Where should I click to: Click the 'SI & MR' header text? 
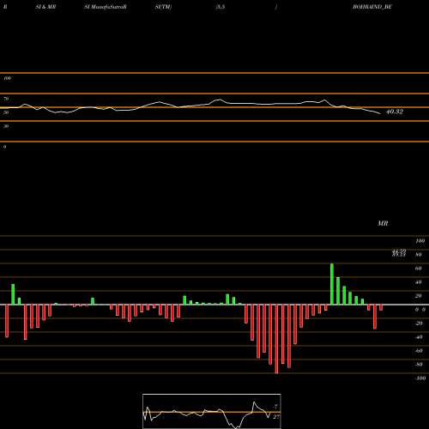(45, 7)
